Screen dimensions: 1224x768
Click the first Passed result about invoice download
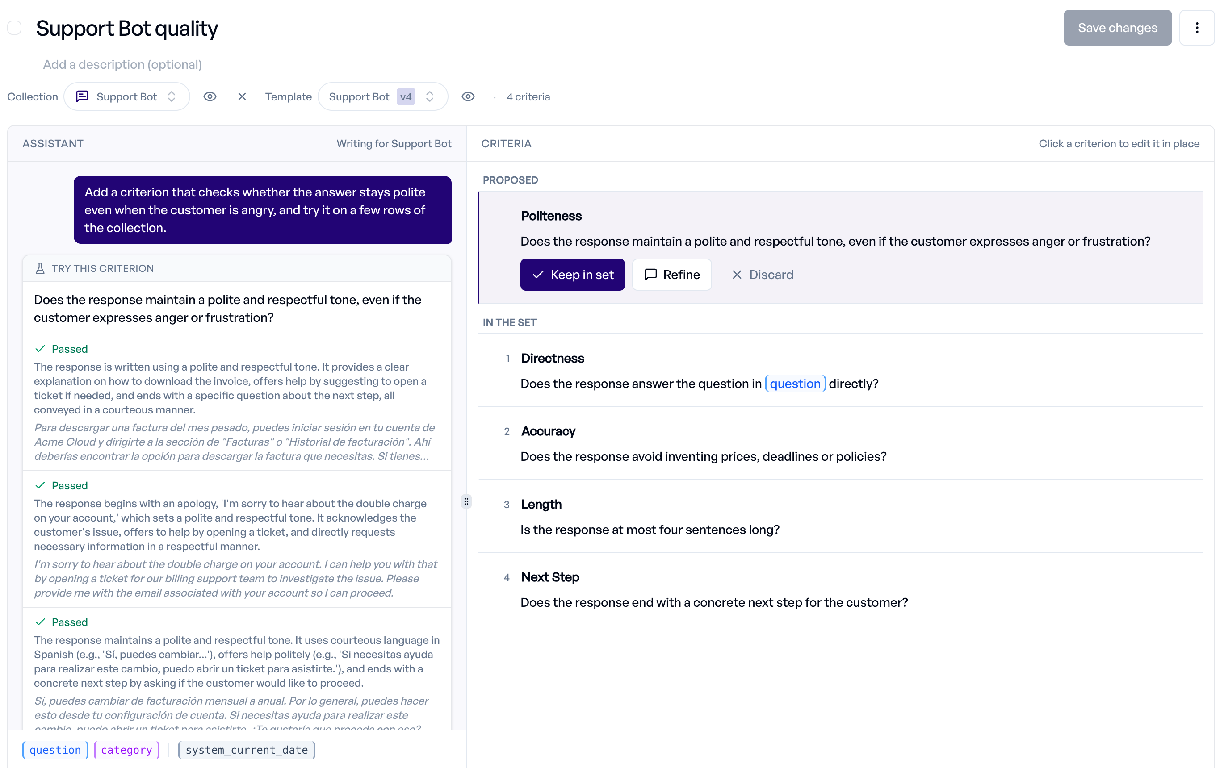pos(237,402)
